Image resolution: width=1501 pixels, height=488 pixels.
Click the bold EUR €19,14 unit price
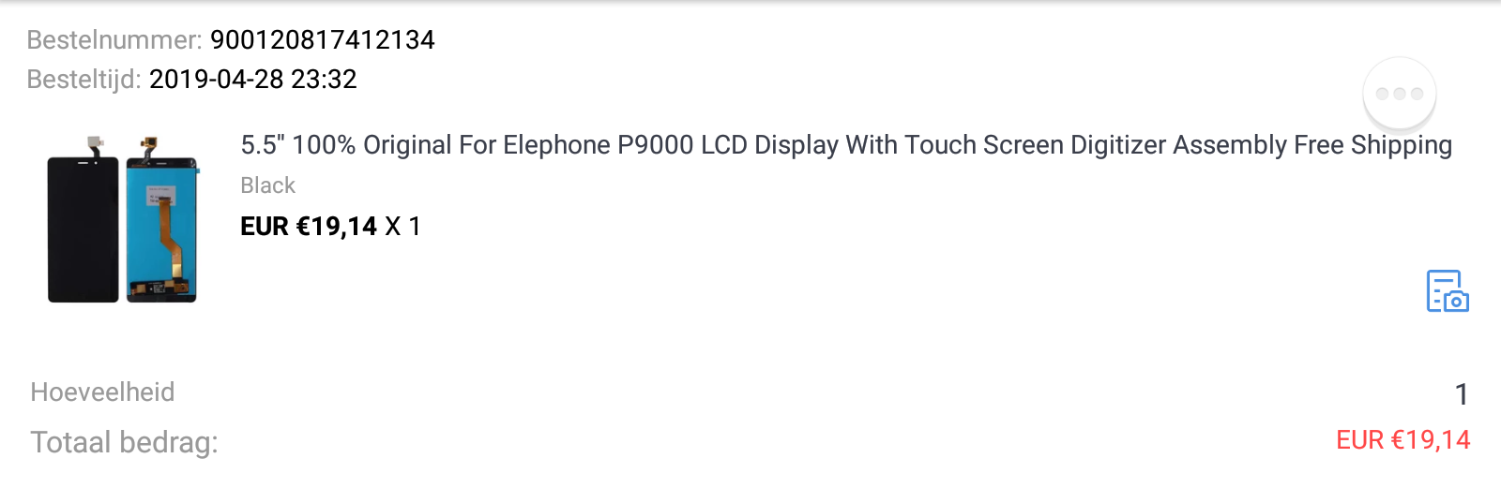coord(309,226)
